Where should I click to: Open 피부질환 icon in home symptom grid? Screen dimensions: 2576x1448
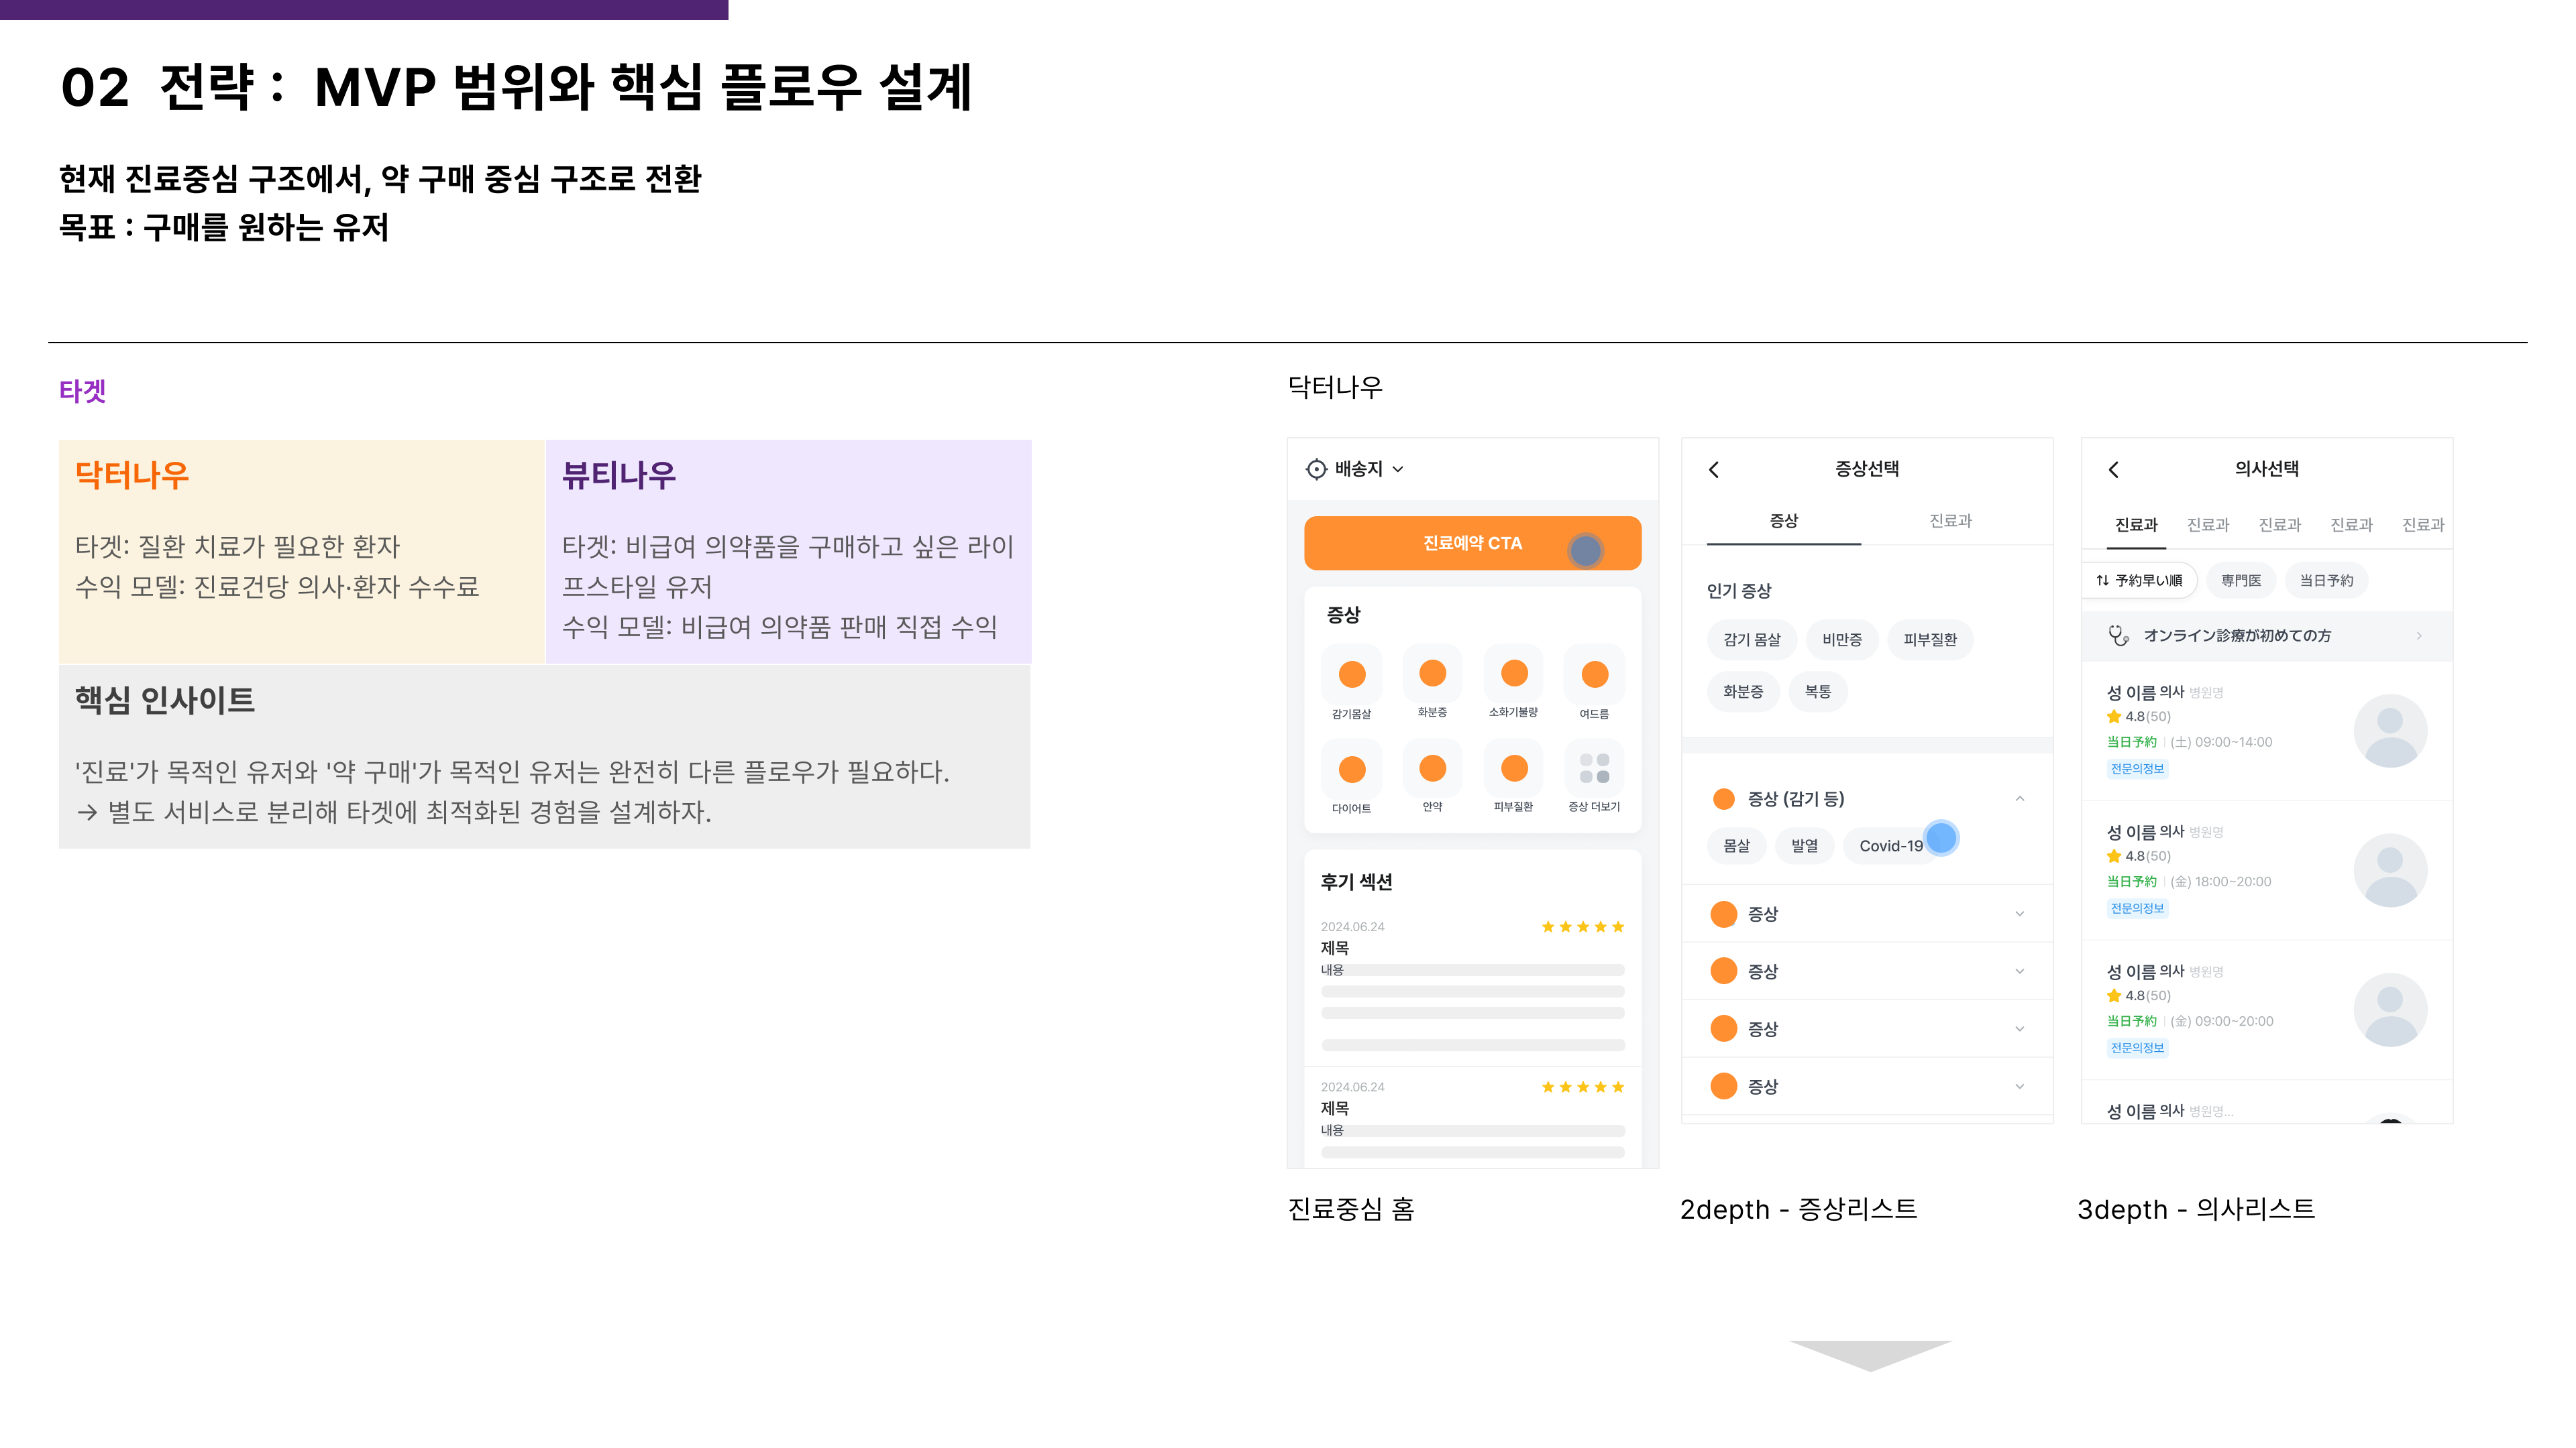(x=1514, y=768)
